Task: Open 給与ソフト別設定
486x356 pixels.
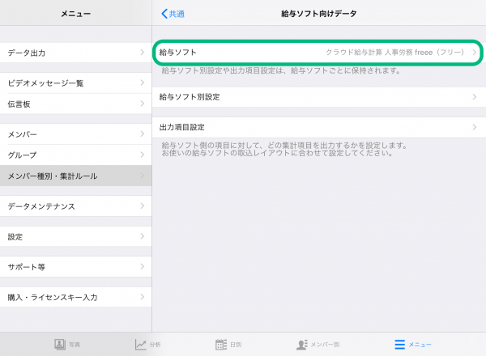Action: (318, 97)
